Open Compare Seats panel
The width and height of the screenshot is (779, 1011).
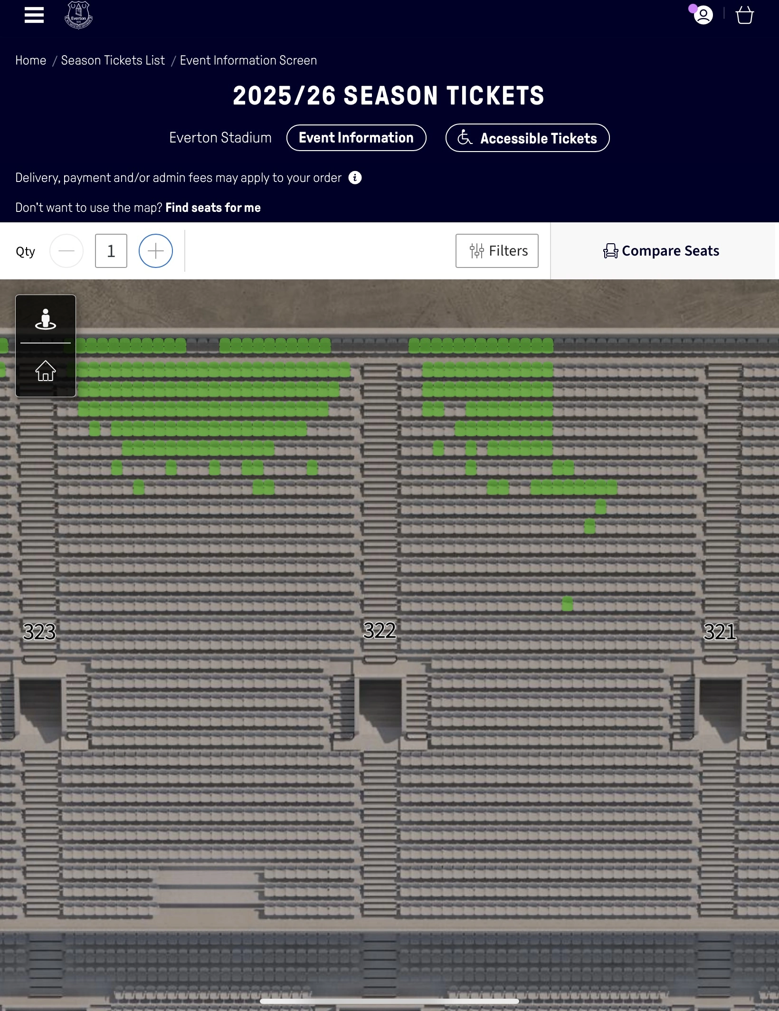click(661, 251)
